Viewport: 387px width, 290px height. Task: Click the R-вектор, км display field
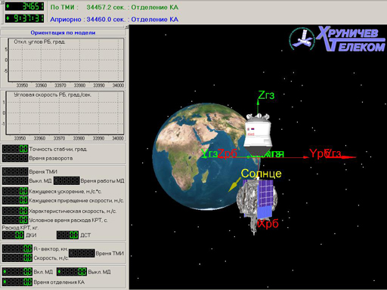[17, 248]
